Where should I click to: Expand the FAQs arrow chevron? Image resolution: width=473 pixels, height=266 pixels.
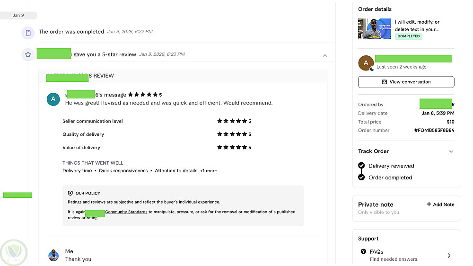[449, 256]
